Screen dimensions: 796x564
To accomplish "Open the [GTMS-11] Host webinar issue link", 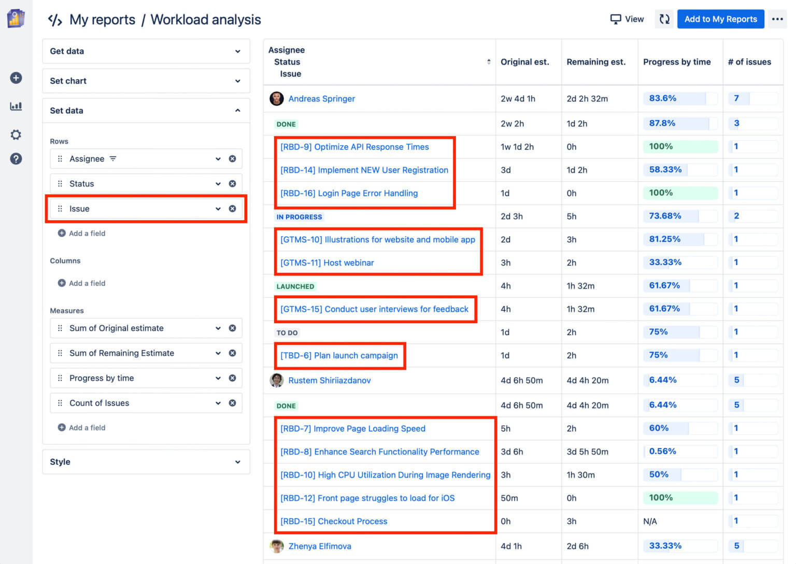I will click(327, 263).
